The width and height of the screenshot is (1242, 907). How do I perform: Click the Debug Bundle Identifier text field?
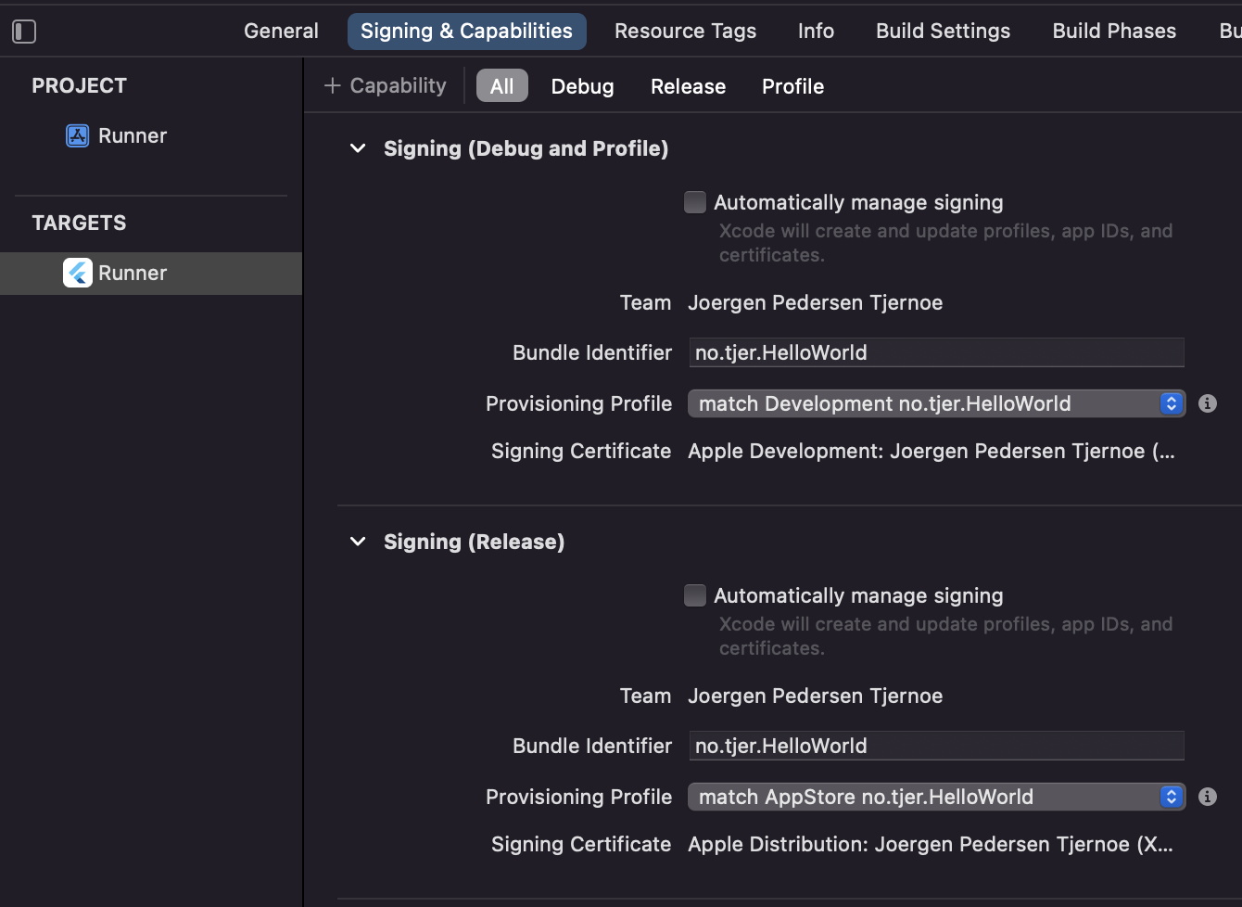tap(936, 352)
